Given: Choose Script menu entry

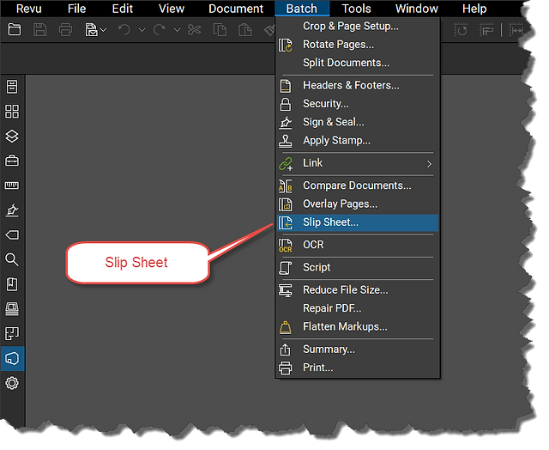Looking at the screenshot, I should [357, 267].
